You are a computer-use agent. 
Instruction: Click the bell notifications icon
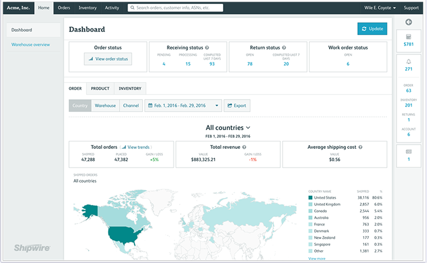coord(409,61)
